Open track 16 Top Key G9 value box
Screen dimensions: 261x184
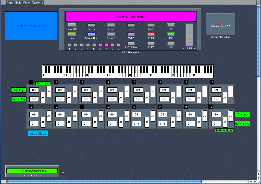(x=216, y=114)
